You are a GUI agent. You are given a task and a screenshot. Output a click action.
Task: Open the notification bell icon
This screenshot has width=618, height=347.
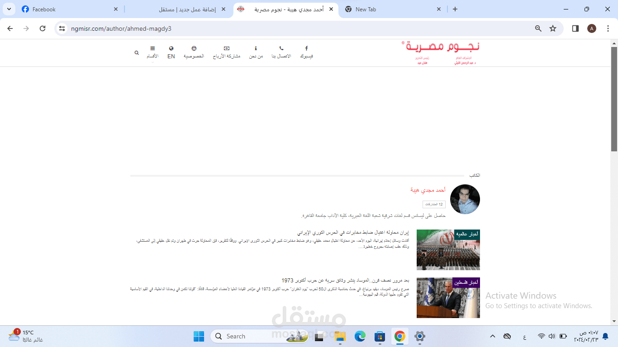click(605, 336)
